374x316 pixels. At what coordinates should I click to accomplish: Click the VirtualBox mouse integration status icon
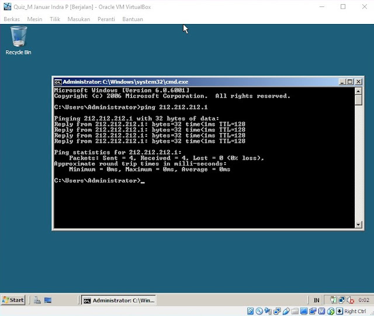[x=331, y=311]
